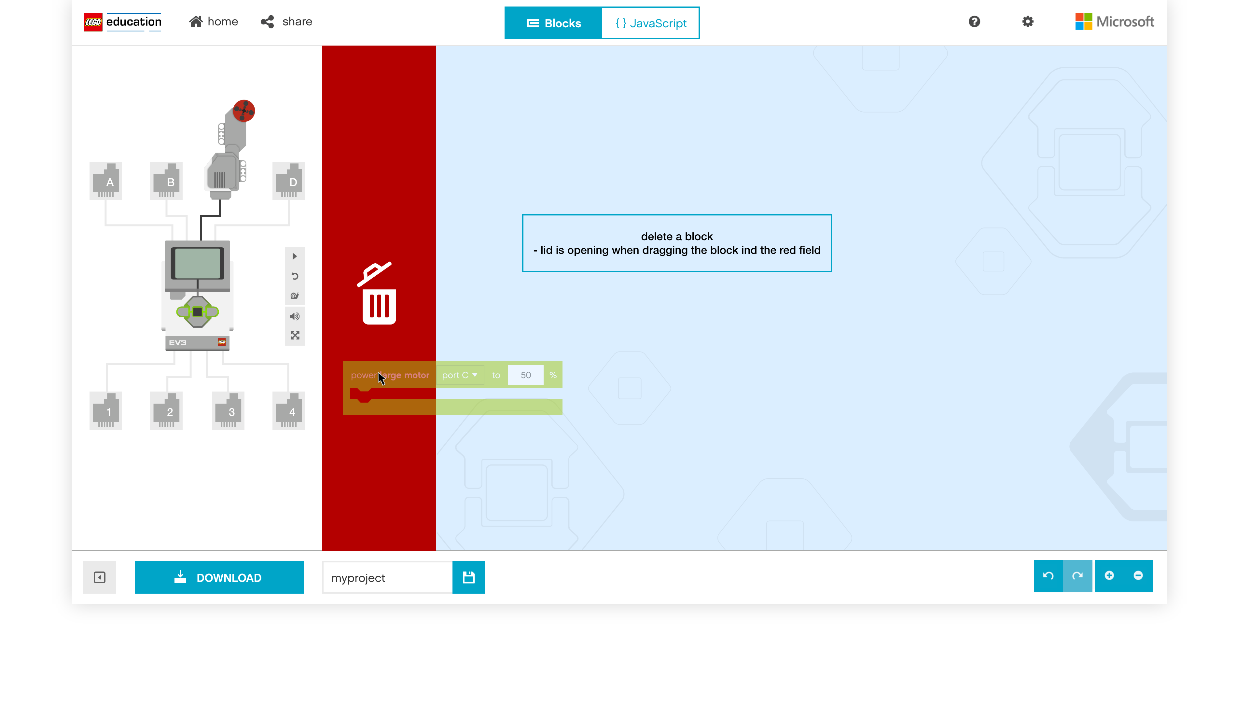Open the settings gear menu

click(x=1027, y=22)
